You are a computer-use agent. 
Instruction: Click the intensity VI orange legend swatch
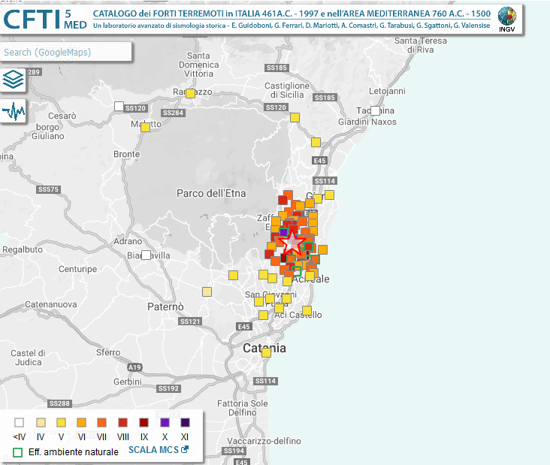(81, 423)
